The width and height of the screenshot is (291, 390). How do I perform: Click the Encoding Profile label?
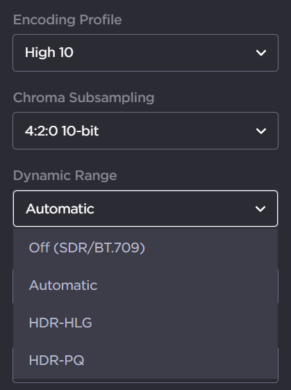pyautogui.click(x=67, y=20)
